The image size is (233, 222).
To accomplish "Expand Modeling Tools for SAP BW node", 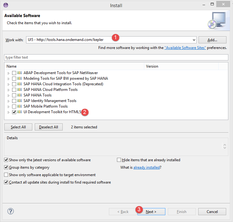I will (8, 79).
